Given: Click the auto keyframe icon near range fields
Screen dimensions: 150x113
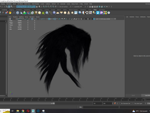Looking at the screenshot, I should (x=115, y=103).
